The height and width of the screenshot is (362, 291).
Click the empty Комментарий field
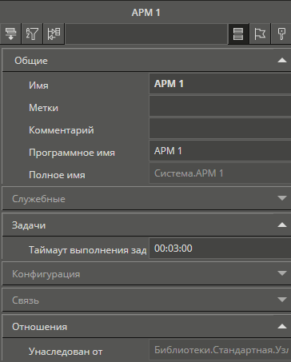click(x=220, y=129)
